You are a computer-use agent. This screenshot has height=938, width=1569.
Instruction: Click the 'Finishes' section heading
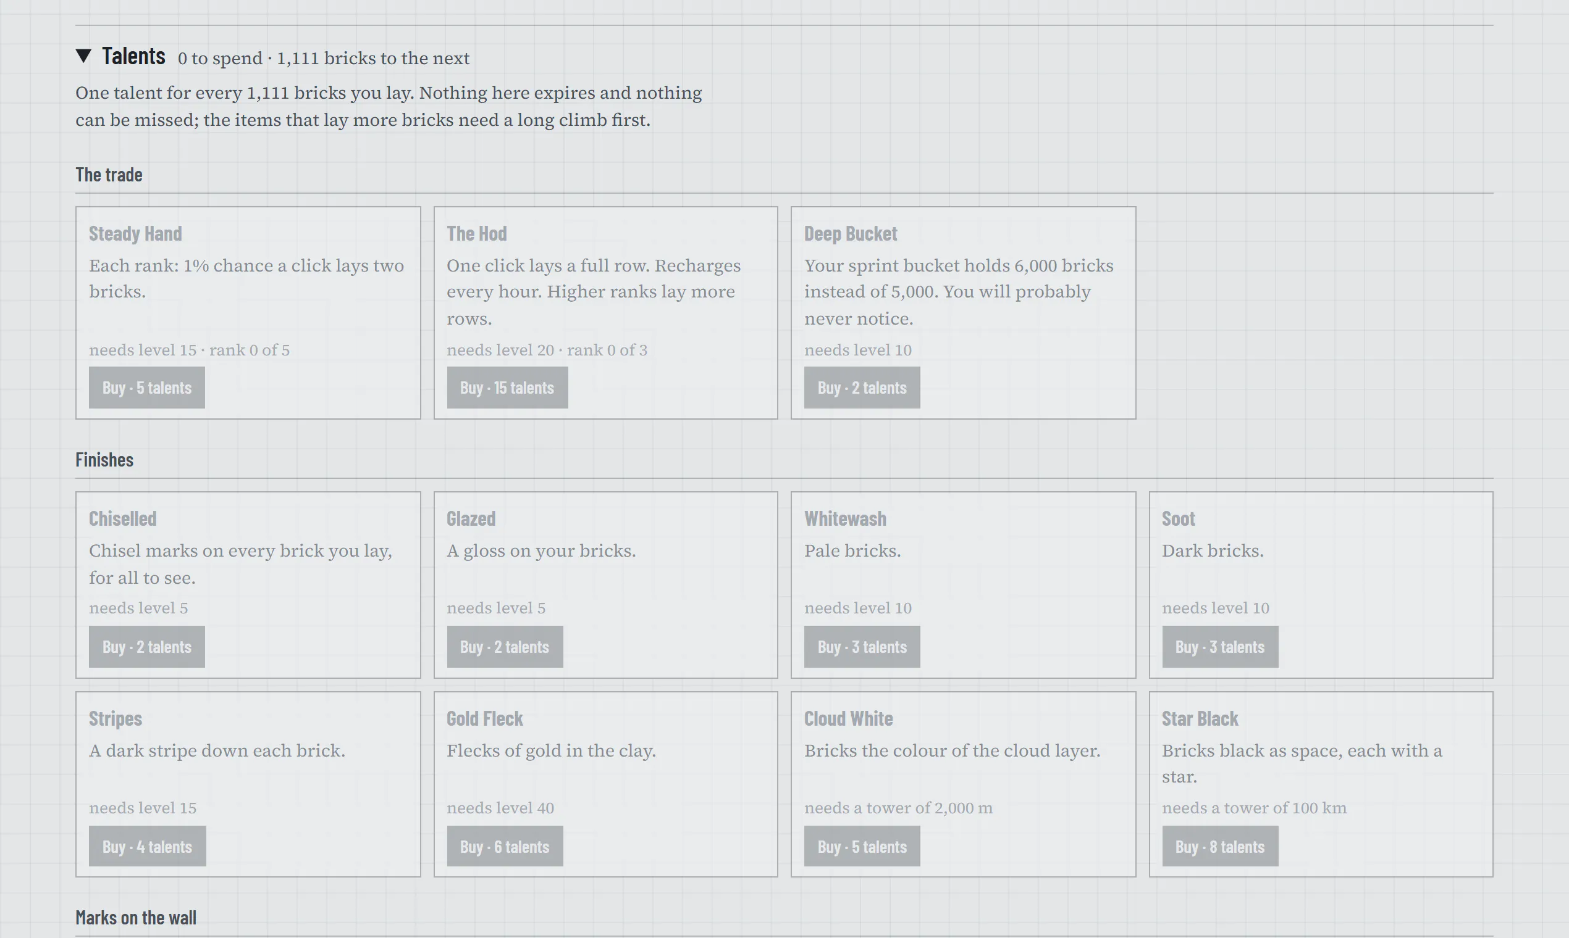104,460
